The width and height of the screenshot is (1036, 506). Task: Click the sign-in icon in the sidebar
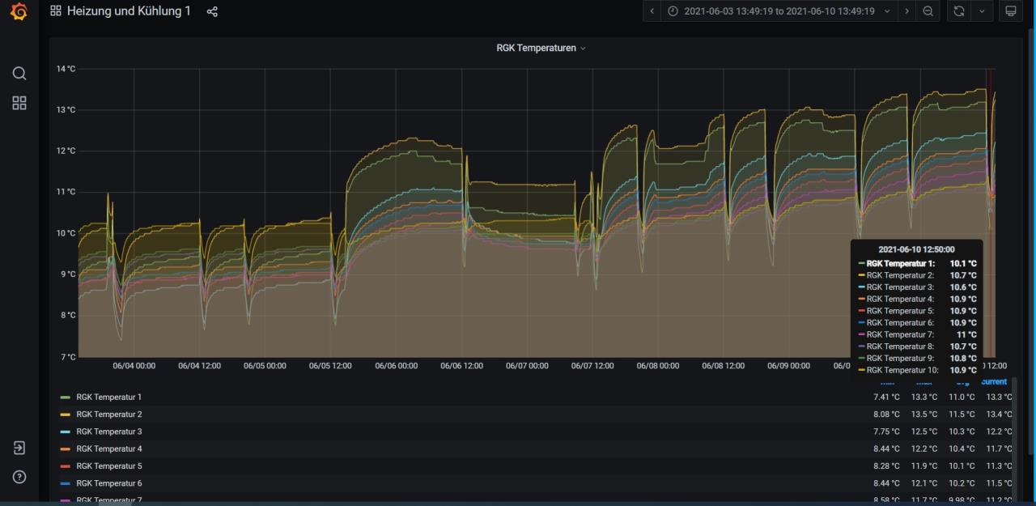click(x=19, y=448)
